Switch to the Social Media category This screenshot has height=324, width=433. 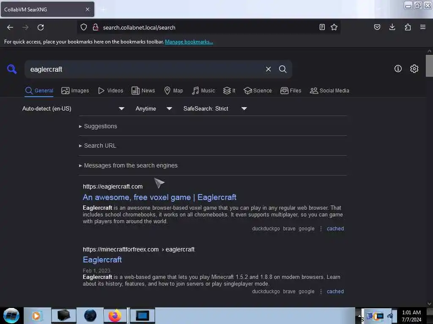(329, 91)
